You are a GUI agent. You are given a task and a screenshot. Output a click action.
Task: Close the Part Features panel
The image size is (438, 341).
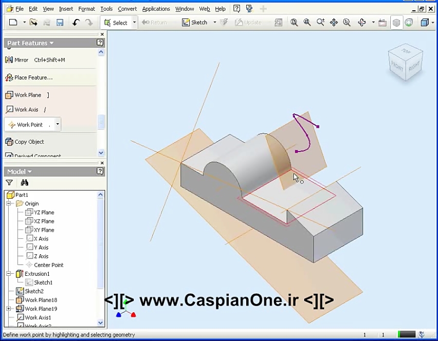click(102, 35)
